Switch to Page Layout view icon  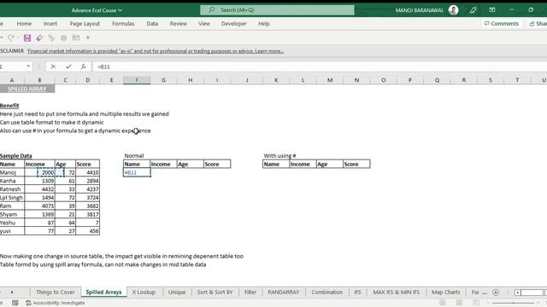pyautogui.click(x=459, y=303)
